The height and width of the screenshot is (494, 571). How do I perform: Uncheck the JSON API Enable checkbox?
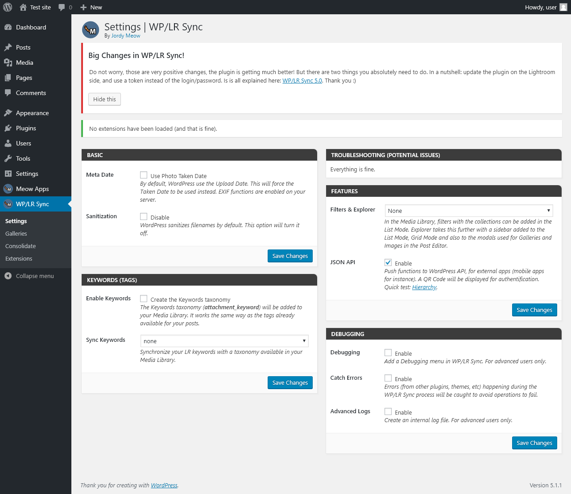coord(388,262)
